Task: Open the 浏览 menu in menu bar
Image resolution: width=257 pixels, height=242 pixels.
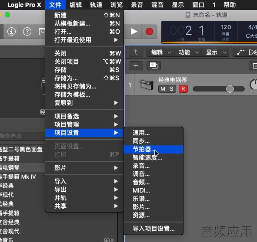Action: (x=117, y=5)
